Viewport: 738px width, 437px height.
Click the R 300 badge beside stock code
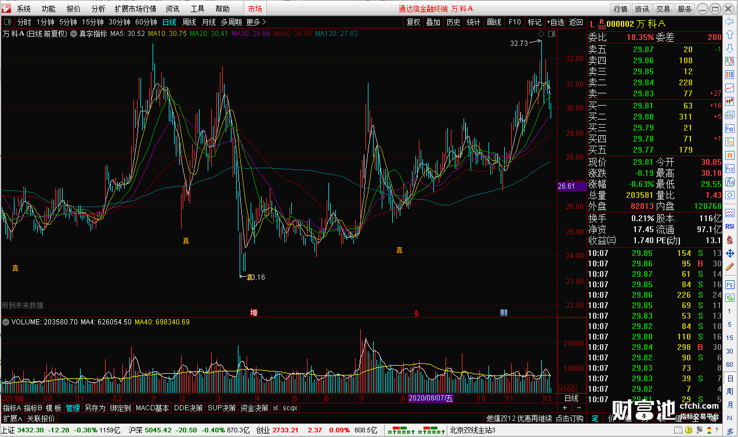pyautogui.click(x=601, y=23)
